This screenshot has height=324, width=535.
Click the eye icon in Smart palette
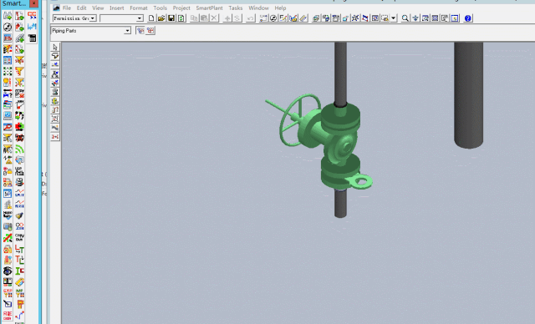pyautogui.click(x=8, y=271)
